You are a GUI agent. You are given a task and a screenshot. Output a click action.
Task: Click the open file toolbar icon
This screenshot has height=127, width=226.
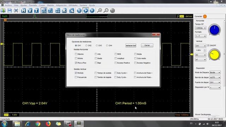click(3, 11)
